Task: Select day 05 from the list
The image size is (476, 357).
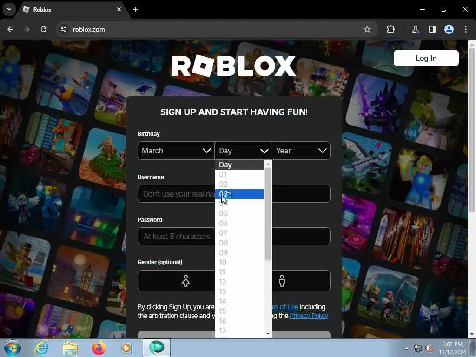Action: [x=239, y=213]
